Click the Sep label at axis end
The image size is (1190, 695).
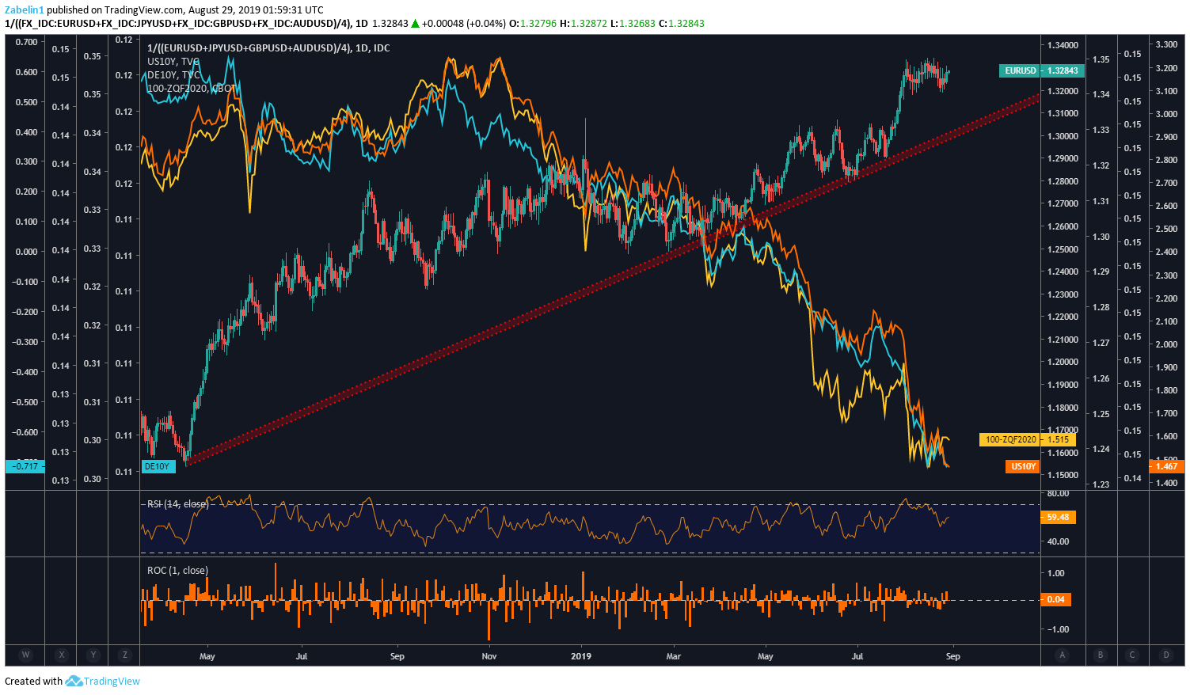pyautogui.click(x=952, y=655)
